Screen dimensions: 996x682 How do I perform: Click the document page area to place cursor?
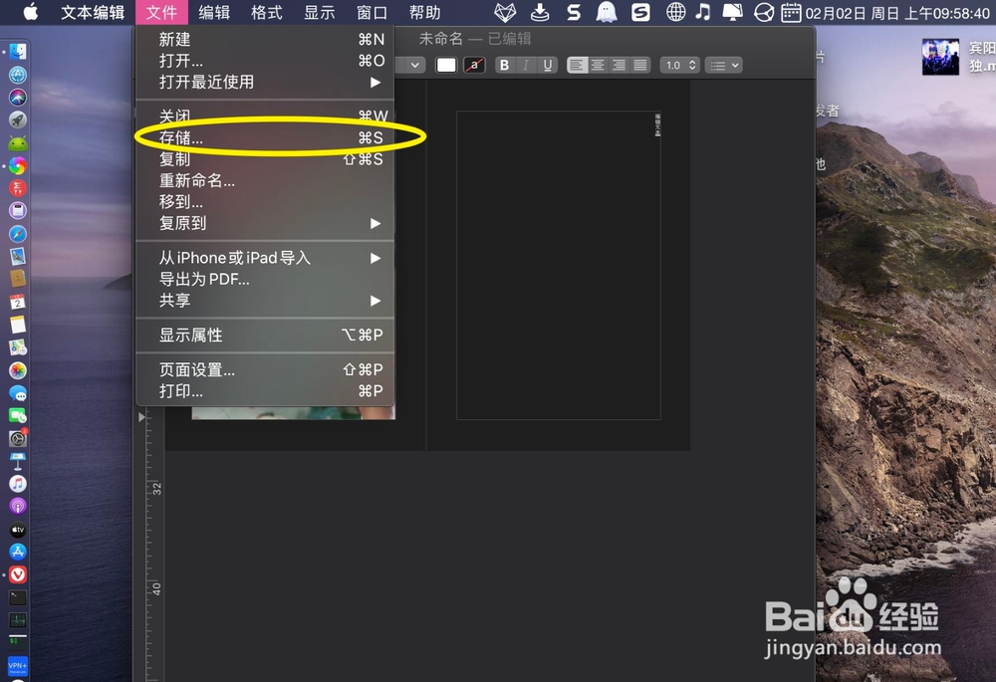coord(558,264)
